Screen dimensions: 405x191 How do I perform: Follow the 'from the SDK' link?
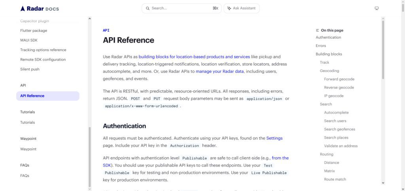coord(280,158)
